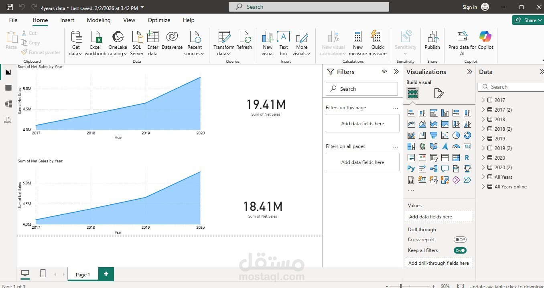
Task: Turn off Keep all filters
Action: (460, 250)
